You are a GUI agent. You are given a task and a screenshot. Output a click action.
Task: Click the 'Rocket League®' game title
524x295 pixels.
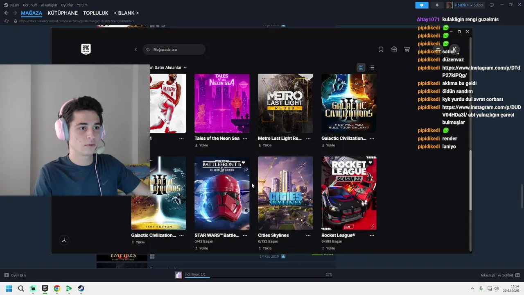point(338,236)
